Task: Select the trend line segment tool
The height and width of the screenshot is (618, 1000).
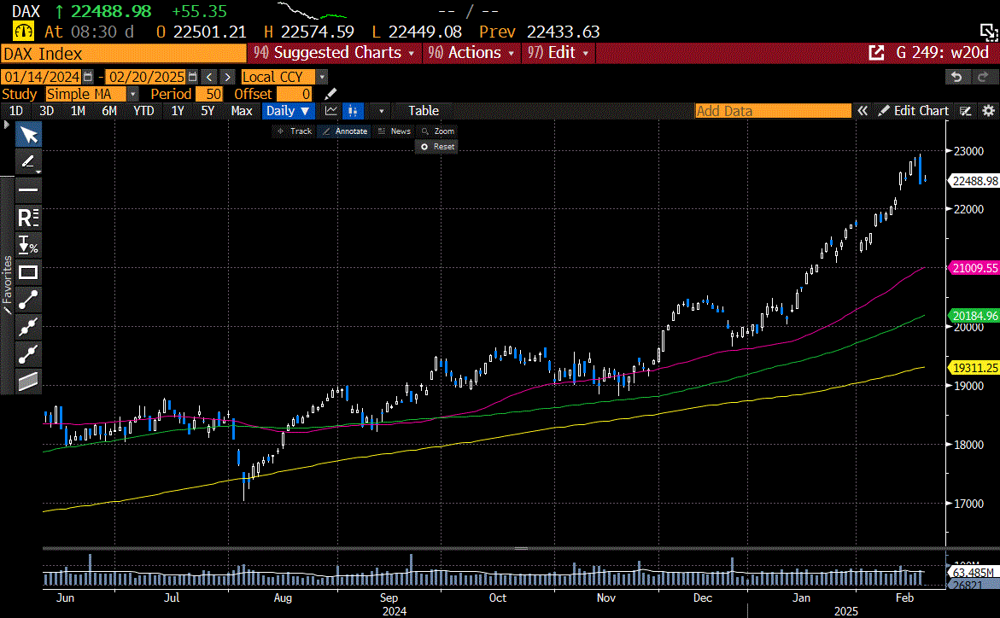Action: click(29, 300)
